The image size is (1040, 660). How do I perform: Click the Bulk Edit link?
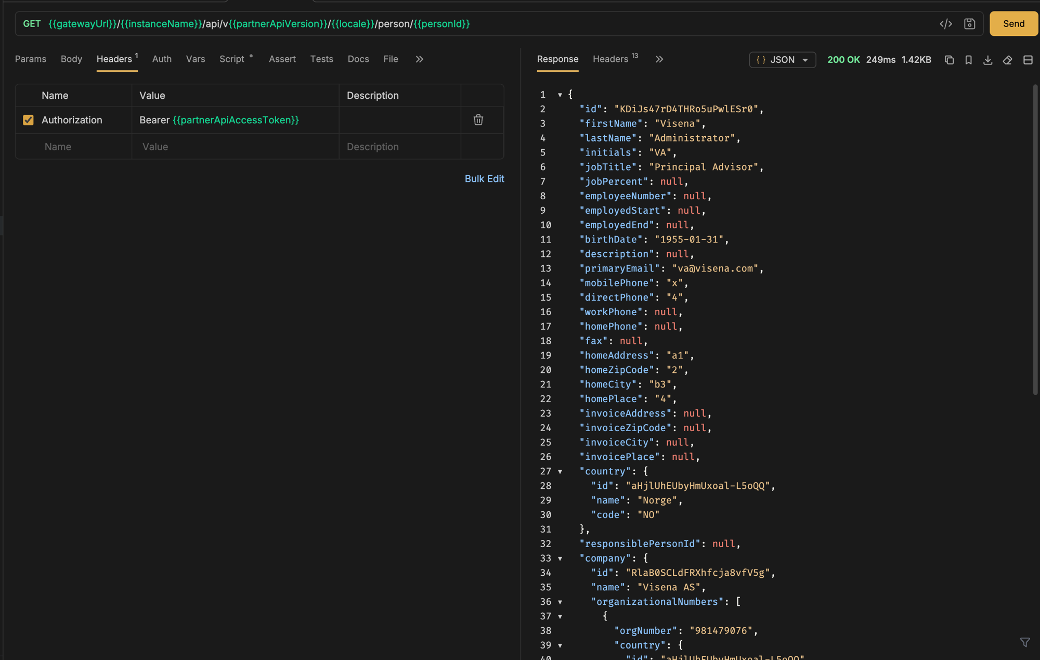[484, 179]
